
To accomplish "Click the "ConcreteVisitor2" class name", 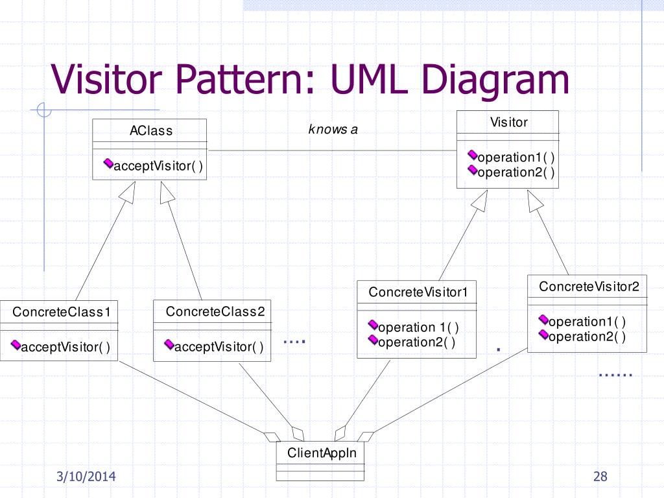I will [589, 287].
